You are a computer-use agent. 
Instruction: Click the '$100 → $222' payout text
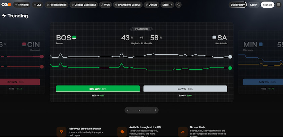98,96
